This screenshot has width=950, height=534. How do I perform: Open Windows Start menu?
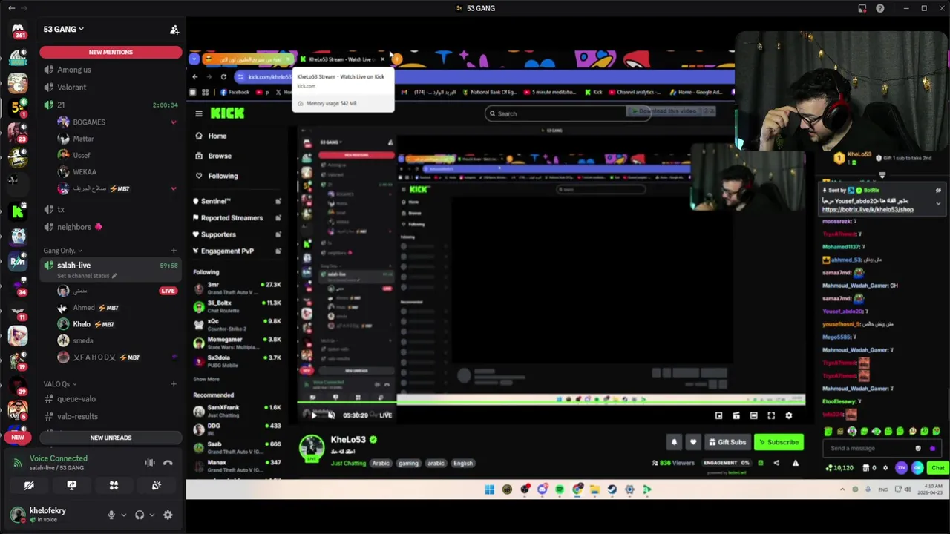(489, 489)
